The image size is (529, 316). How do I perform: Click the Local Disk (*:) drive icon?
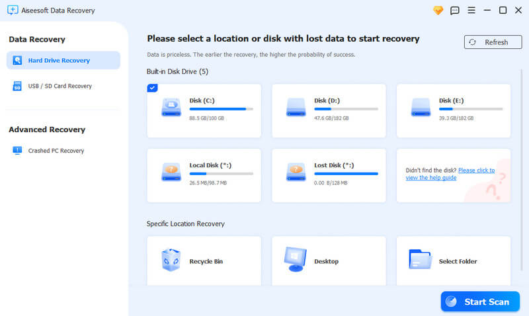(x=171, y=172)
